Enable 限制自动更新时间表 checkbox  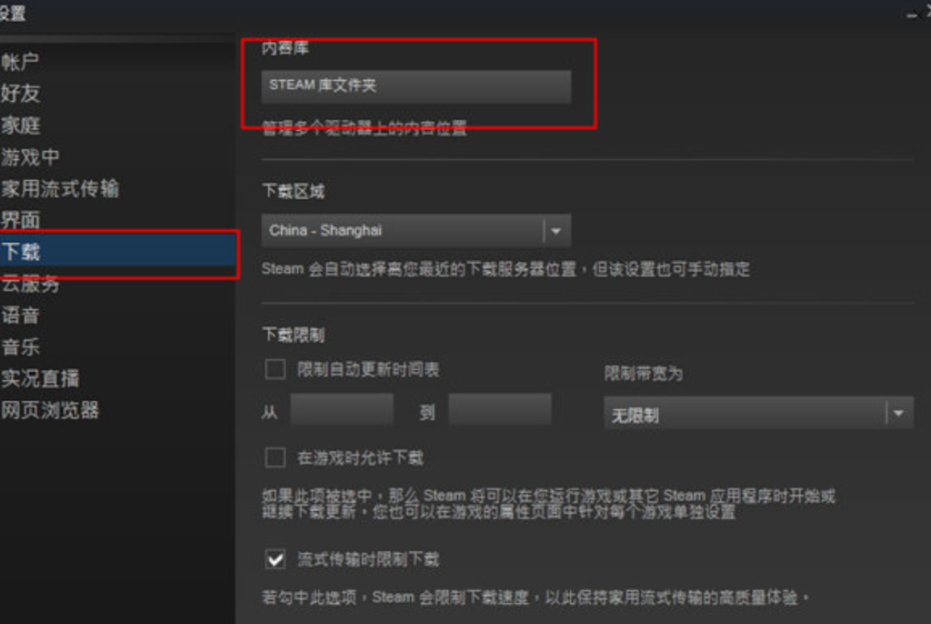275,369
